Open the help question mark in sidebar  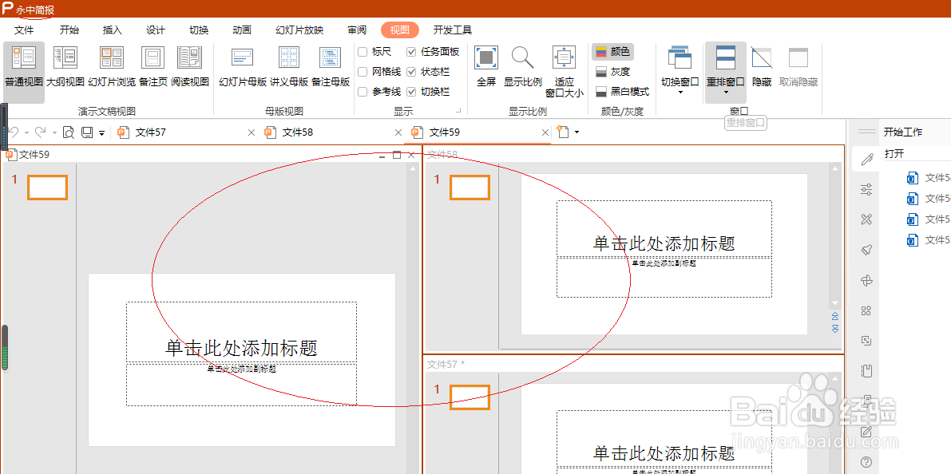pos(866,462)
